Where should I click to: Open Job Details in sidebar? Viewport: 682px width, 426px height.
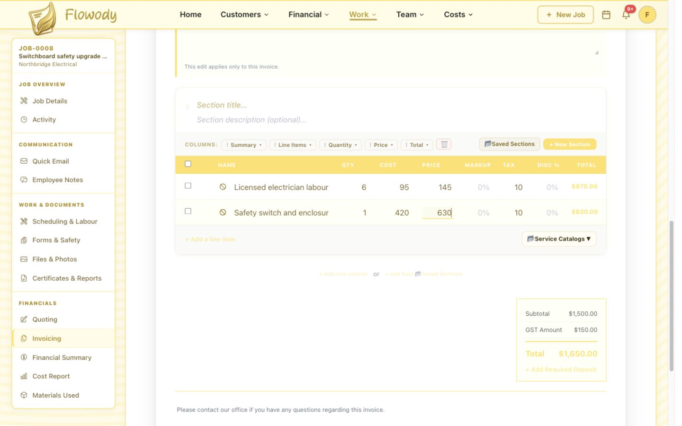63,101
